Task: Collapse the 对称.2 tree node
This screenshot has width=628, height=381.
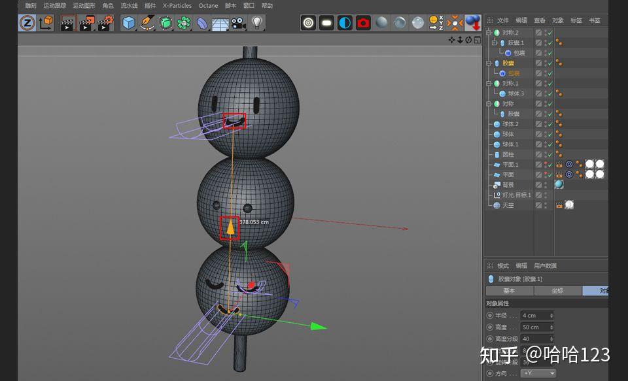Action: click(489, 33)
